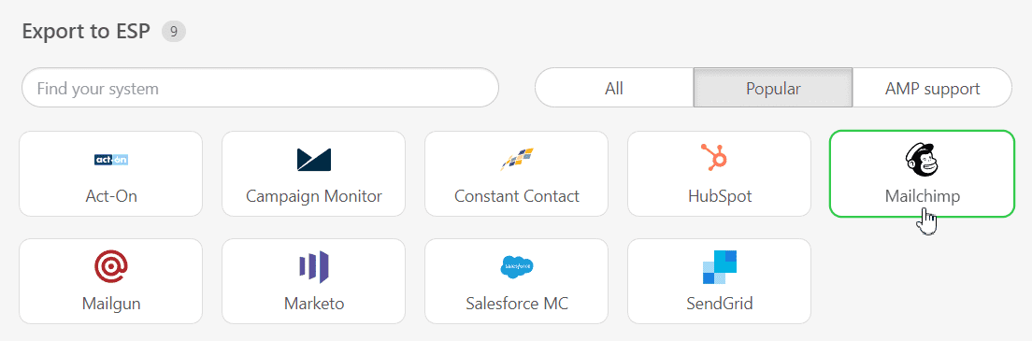Click the ESP count badge showing 9
This screenshot has height=341, width=1032.
174,31
